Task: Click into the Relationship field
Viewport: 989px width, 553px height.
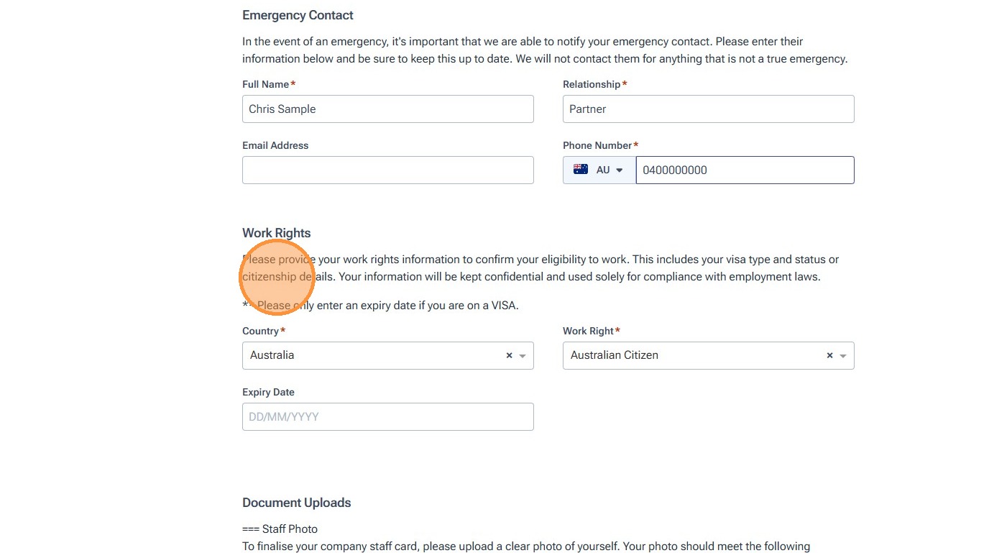Action: [708, 109]
